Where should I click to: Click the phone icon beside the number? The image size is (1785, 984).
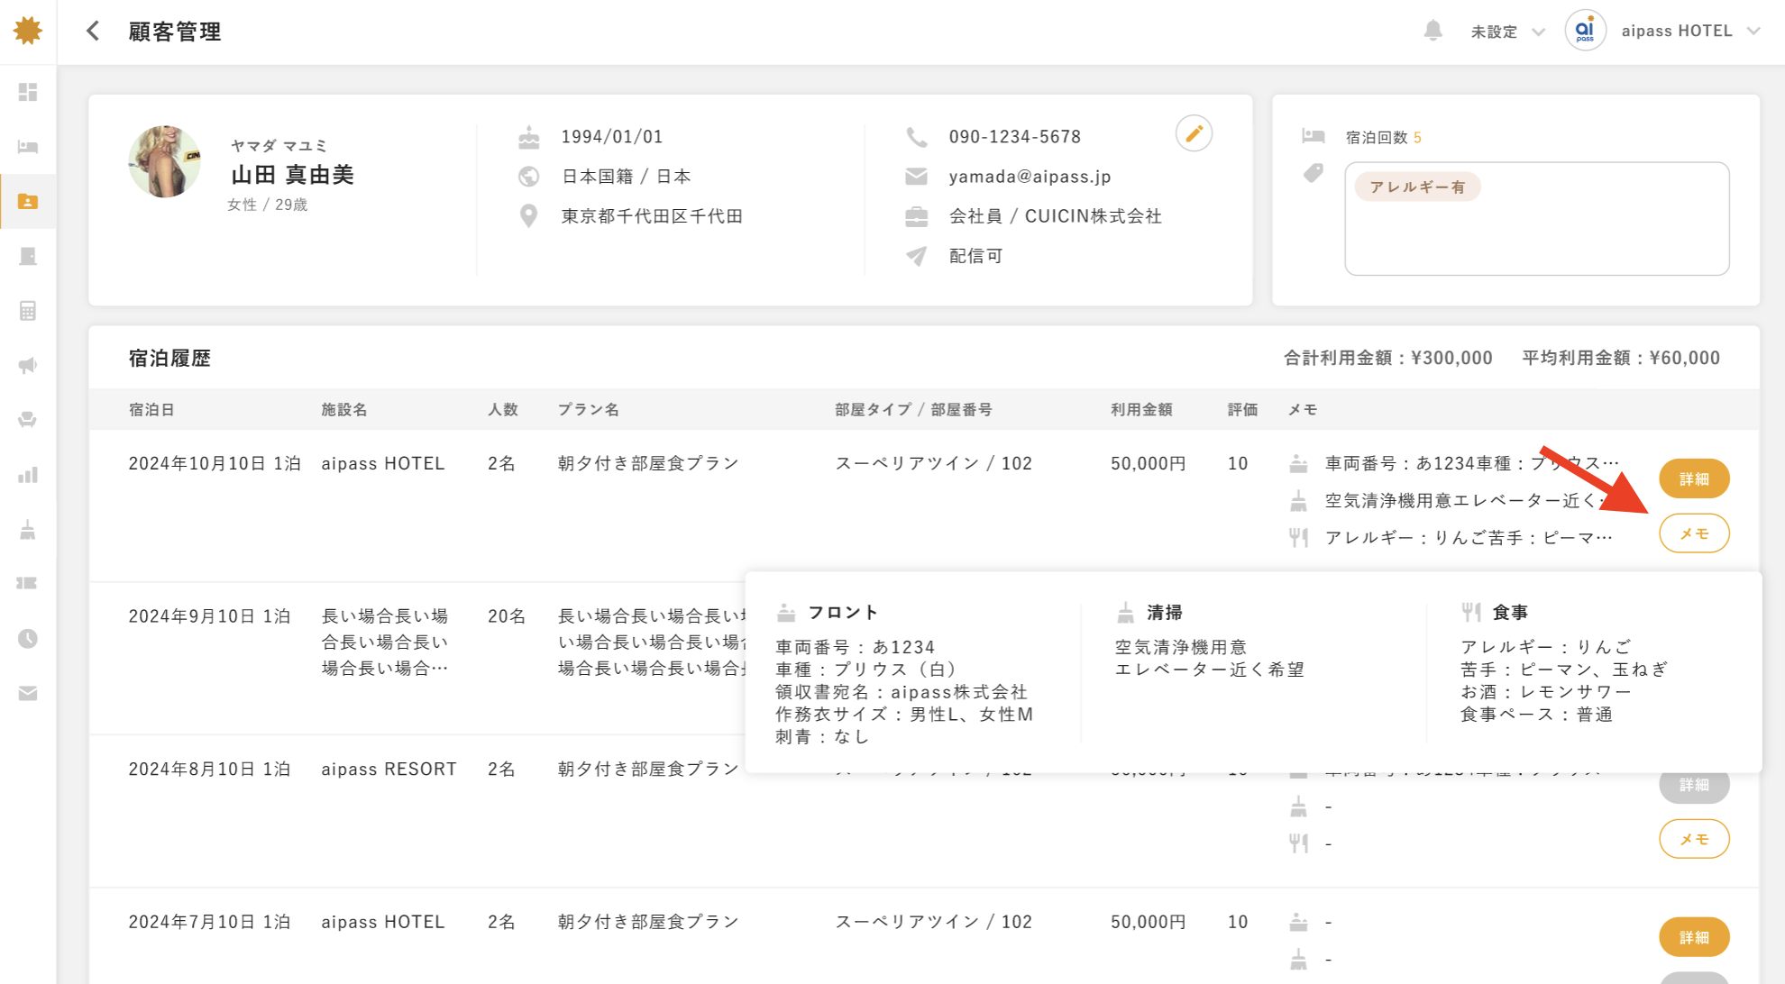[916, 137]
